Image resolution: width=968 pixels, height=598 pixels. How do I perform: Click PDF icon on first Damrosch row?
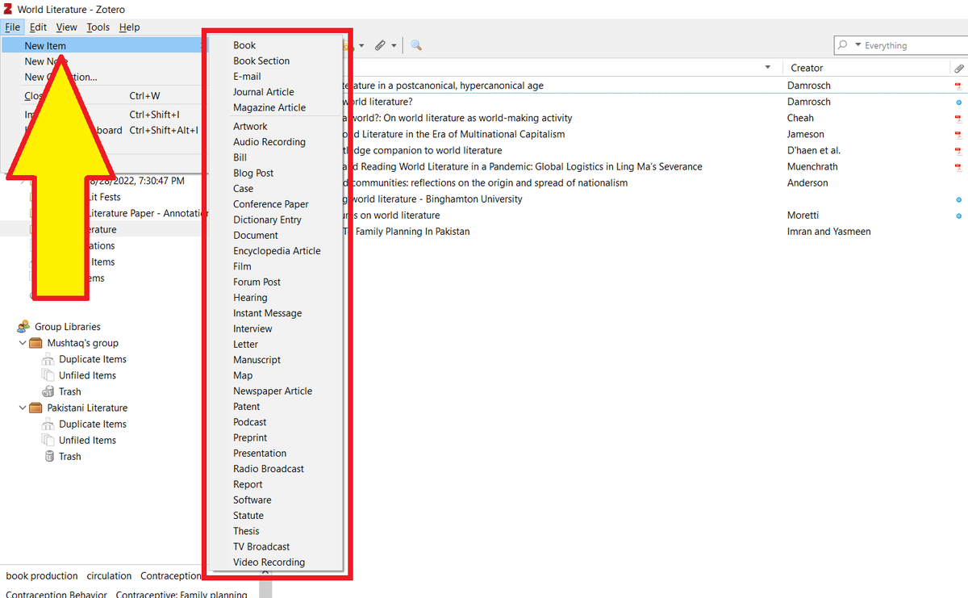tap(958, 86)
